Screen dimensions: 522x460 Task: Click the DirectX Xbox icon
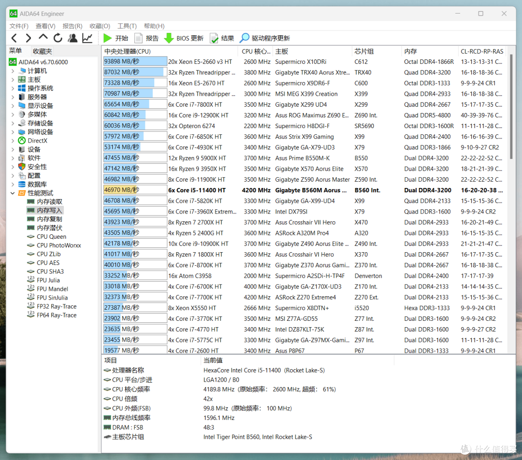22,141
